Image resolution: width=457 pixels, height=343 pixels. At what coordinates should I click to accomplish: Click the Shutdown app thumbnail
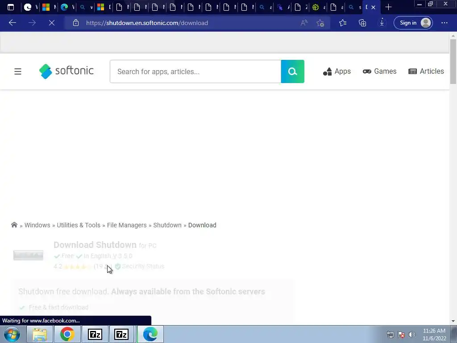[28, 255]
